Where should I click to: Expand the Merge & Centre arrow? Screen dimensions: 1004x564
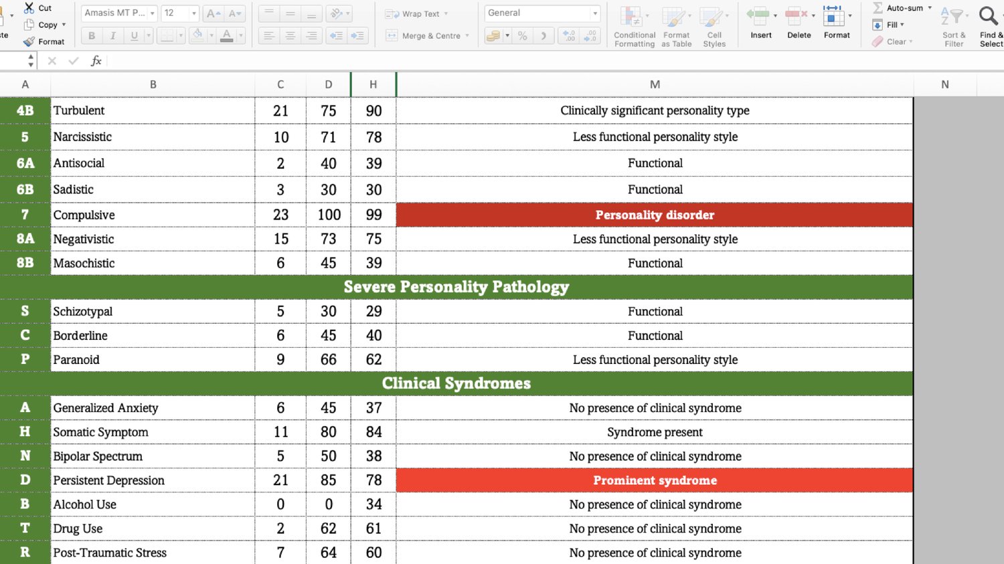click(x=467, y=36)
